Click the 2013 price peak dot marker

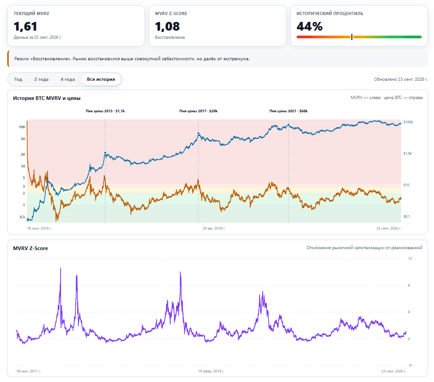105,153
